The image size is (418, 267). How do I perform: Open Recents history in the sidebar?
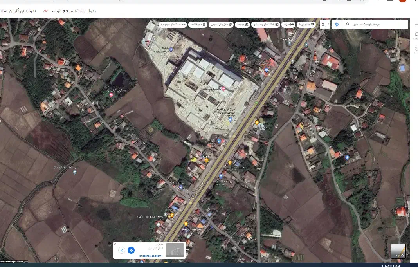coord(416,49)
